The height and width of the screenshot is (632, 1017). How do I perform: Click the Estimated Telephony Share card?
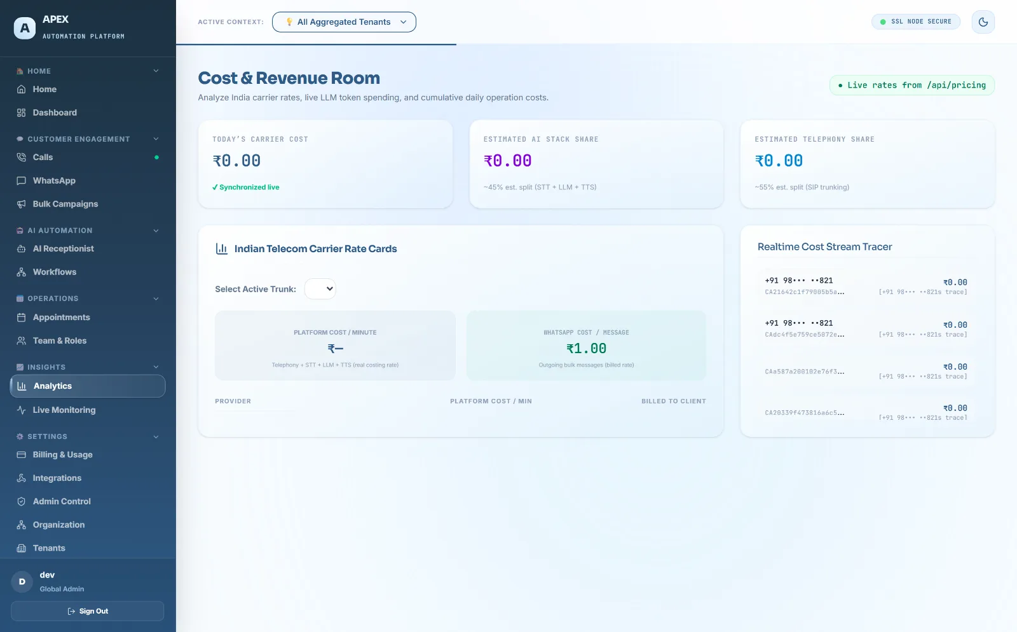868,164
